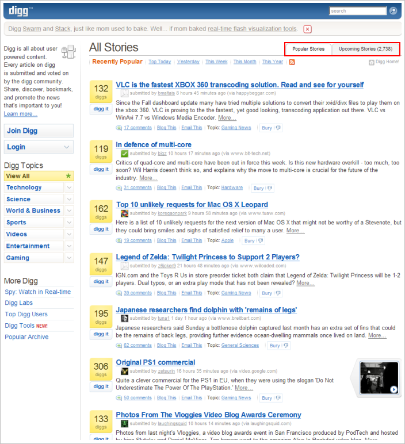Bury the Mac OS X Leopard story
Viewport: 405px width, 444px height.
[254, 240]
